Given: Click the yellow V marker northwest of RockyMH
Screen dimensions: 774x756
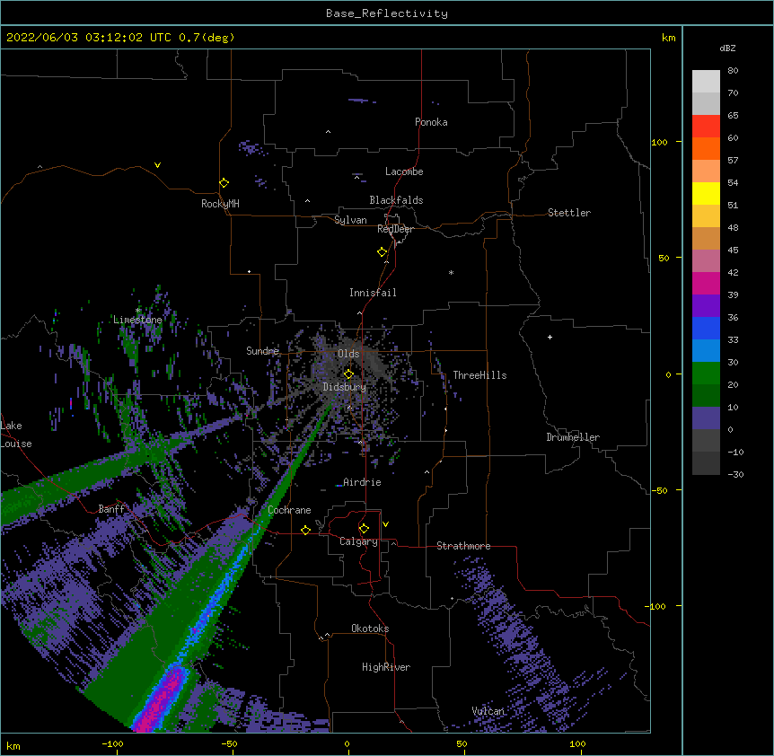Looking at the screenshot, I should click(157, 165).
